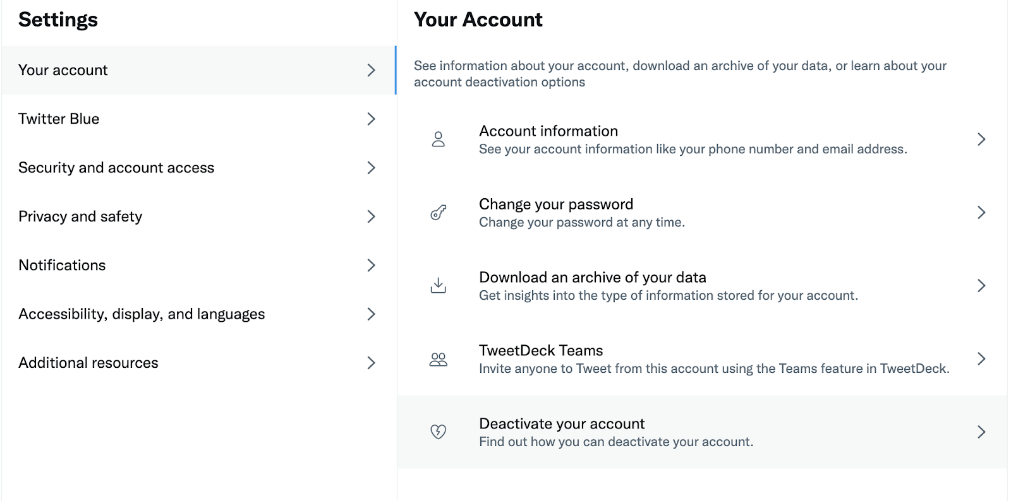The image size is (1011, 501).
Task: Go to Privacy and safety settings
Action: [80, 216]
